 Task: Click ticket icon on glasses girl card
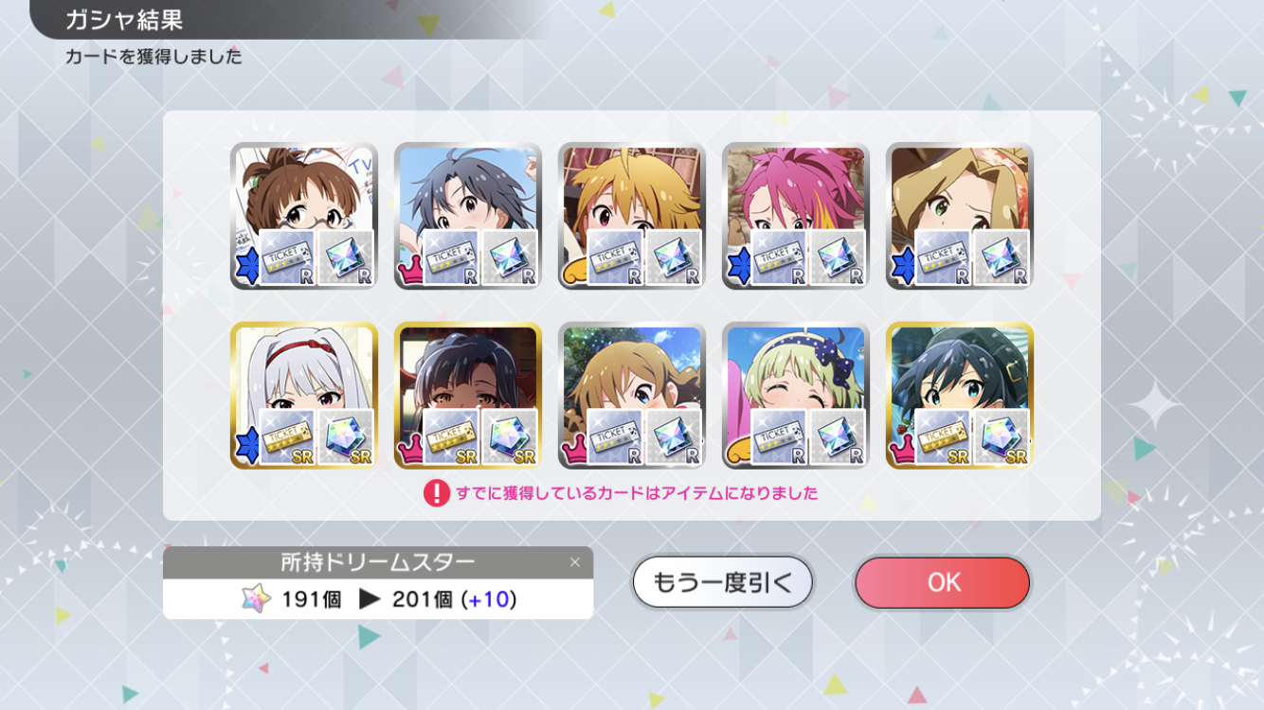pyautogui.click(x=287, y=258)
